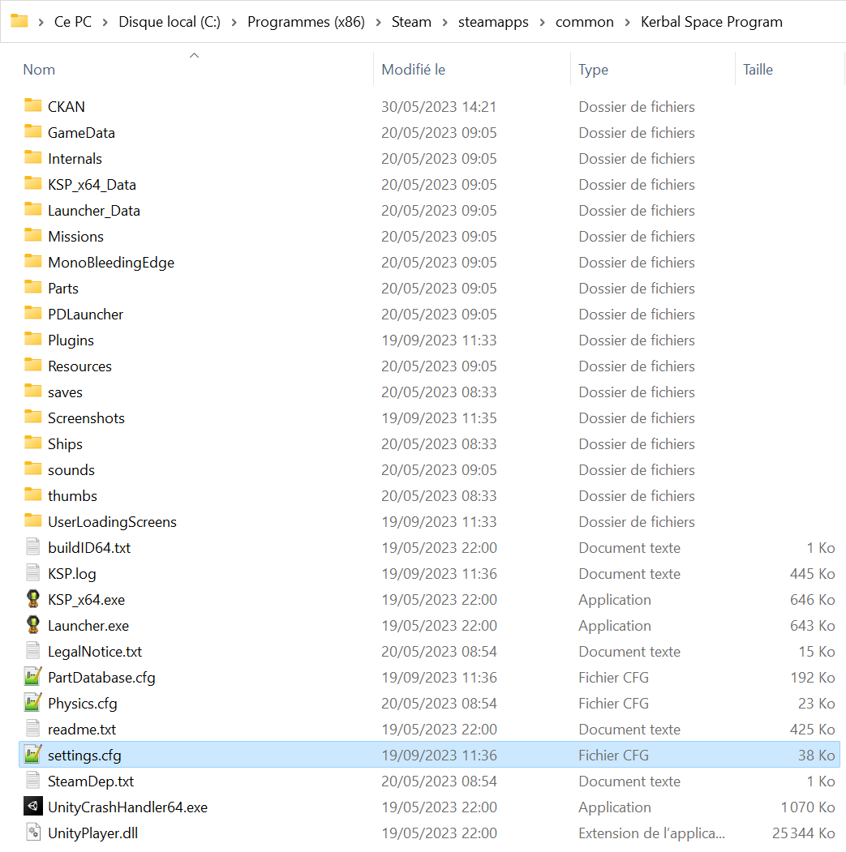Click the PDLauncher folder icon

click(32, 313)
